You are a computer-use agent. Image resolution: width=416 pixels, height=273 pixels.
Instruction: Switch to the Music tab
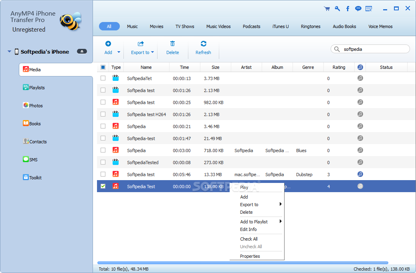pos(132,26)
